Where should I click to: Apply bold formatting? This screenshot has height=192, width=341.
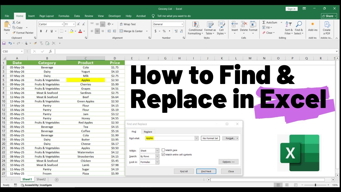(41, 31)
